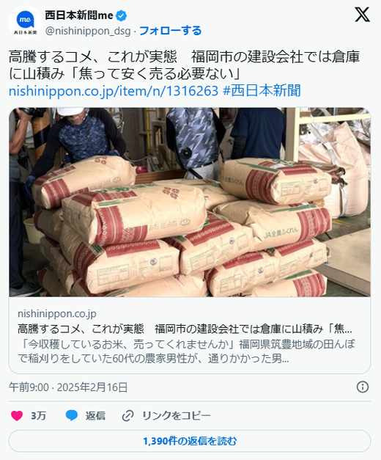Click the X logo icon

[x=362, y=15]
